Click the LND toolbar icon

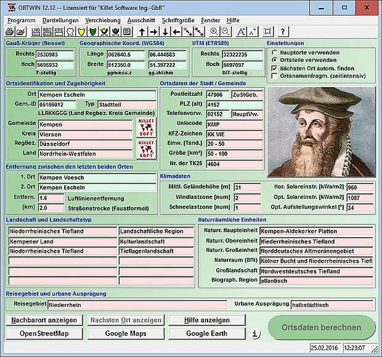36,31
